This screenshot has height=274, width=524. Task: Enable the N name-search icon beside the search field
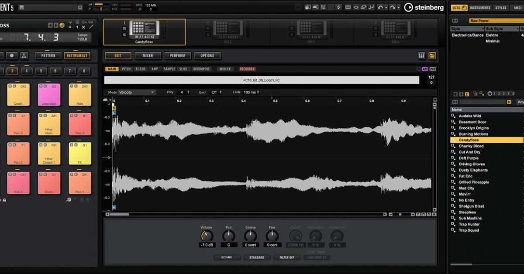509,101
